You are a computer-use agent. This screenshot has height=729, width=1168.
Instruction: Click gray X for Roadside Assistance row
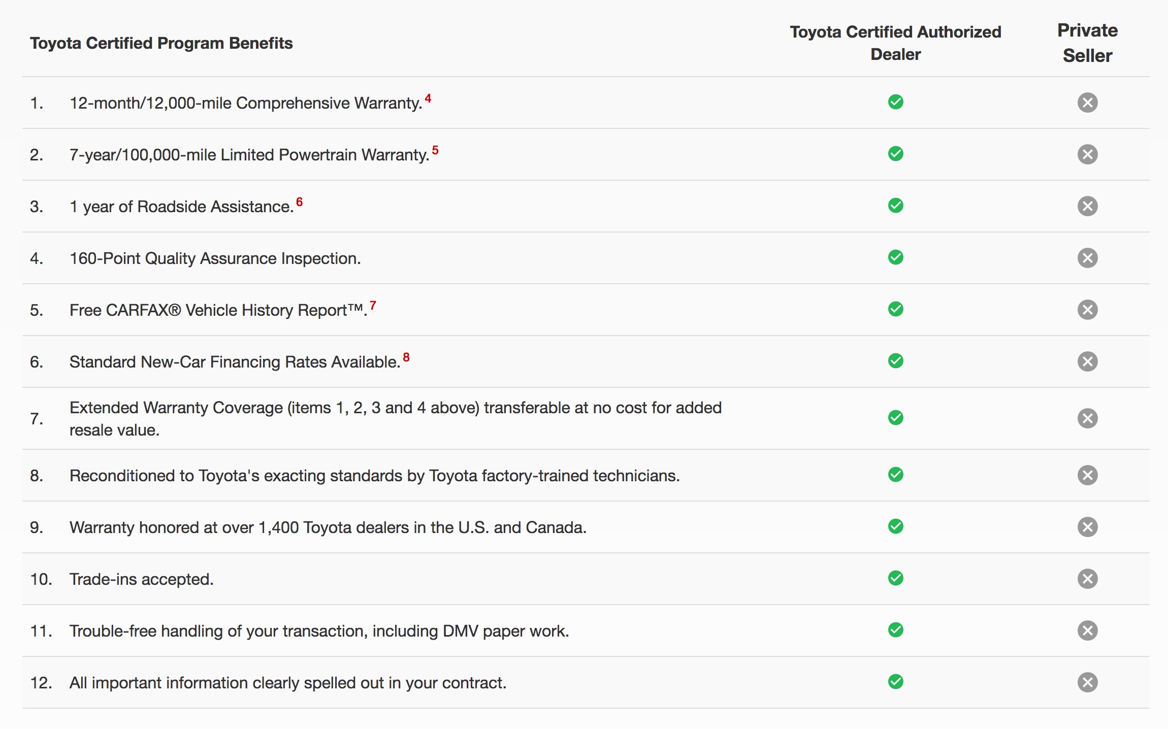click(x=1088, y=206)
